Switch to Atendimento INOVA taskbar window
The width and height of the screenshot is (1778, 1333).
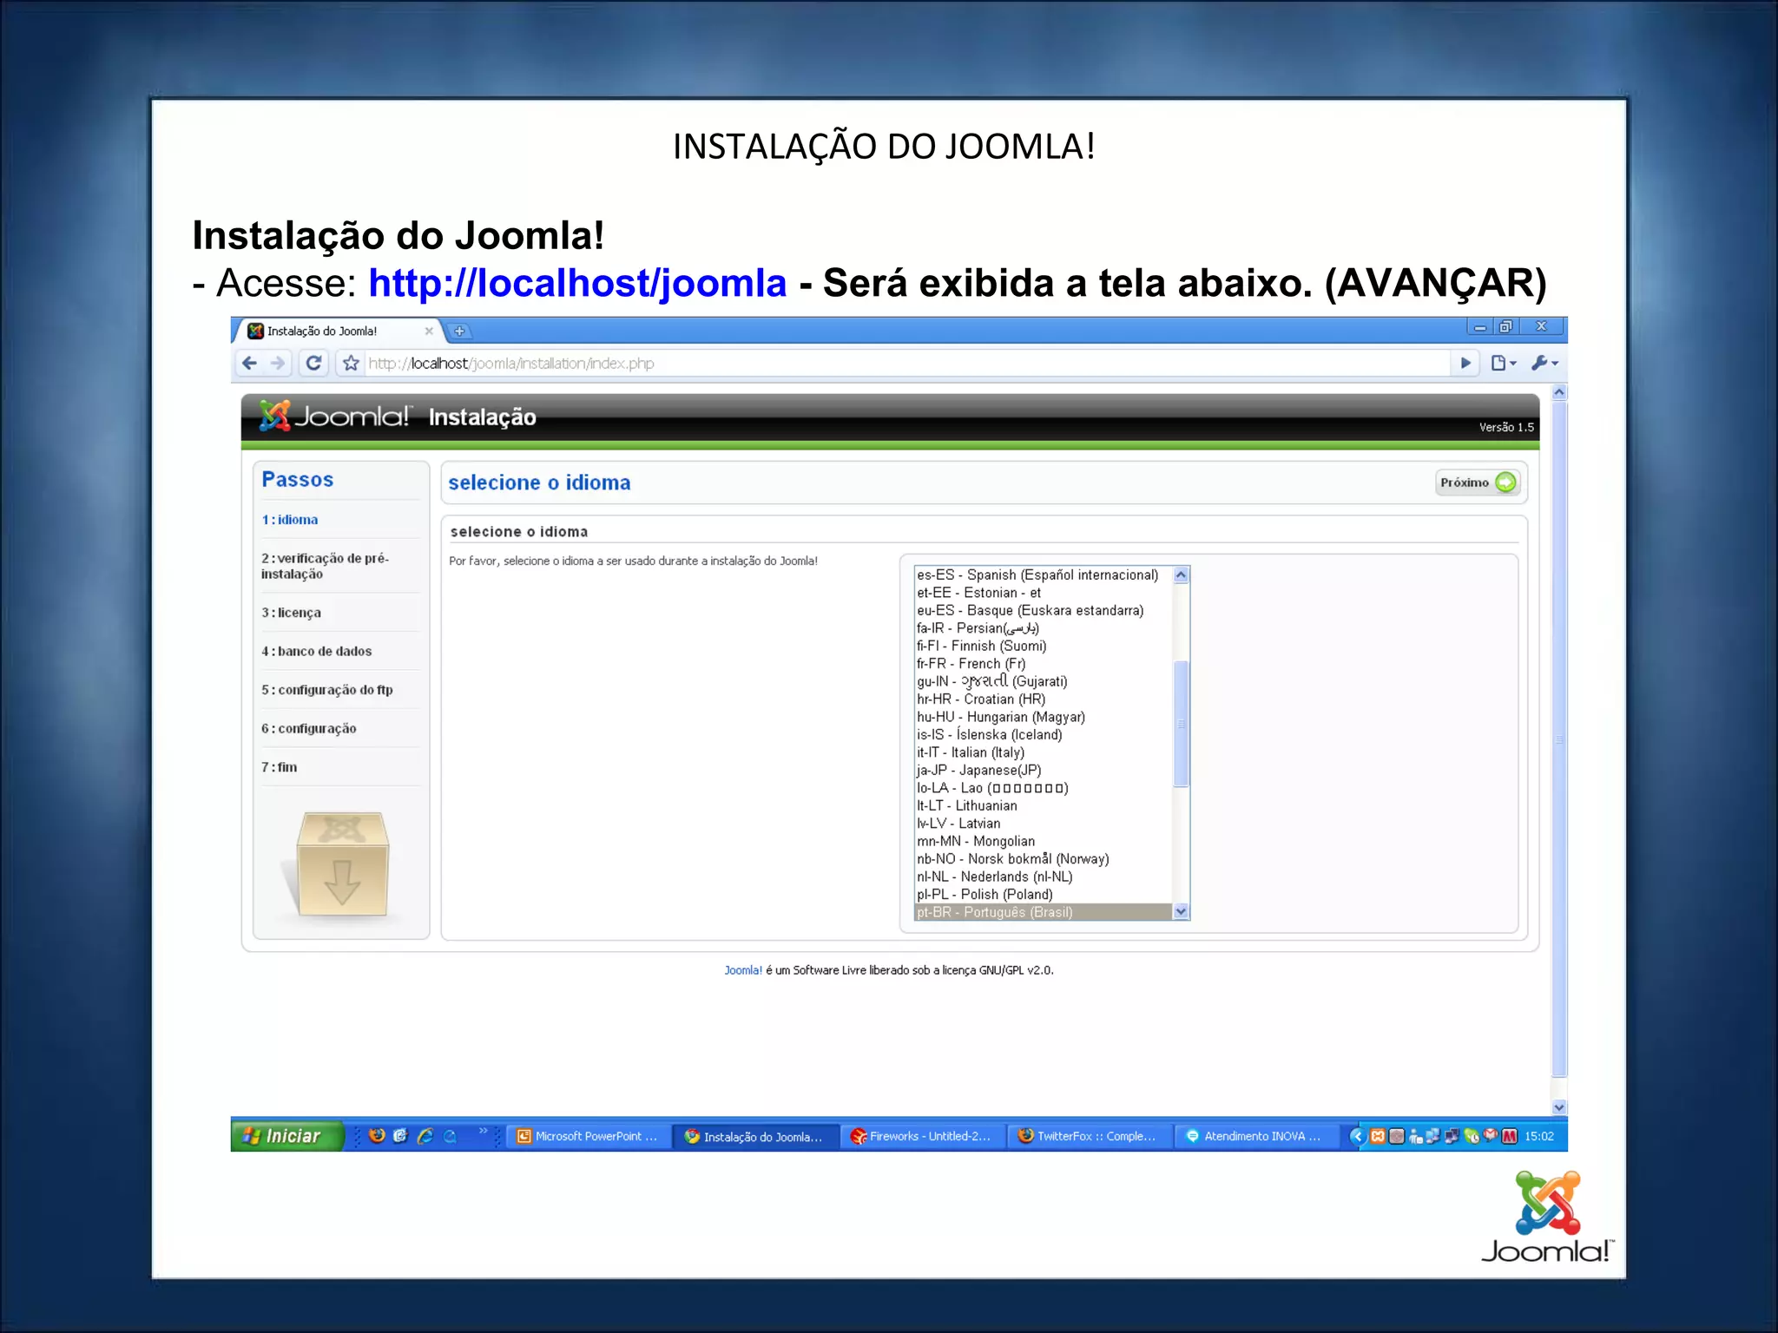tap(1256, 1136)
